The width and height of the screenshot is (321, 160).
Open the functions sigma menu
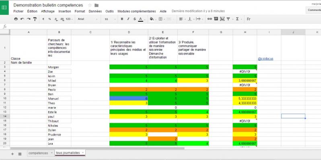click(x=238, y=19)
